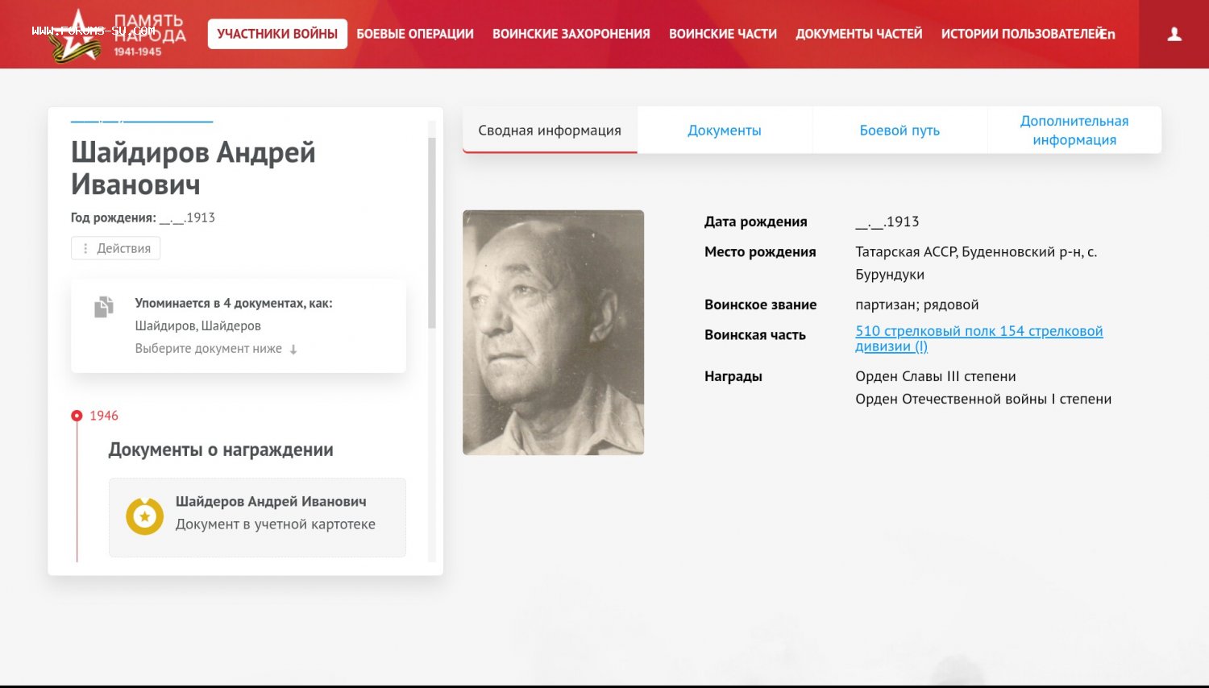This screenshot has height=688, width=1209.
Task: Open Документы частей menu item
Action: pyautogui.click(x=858, y=34)
